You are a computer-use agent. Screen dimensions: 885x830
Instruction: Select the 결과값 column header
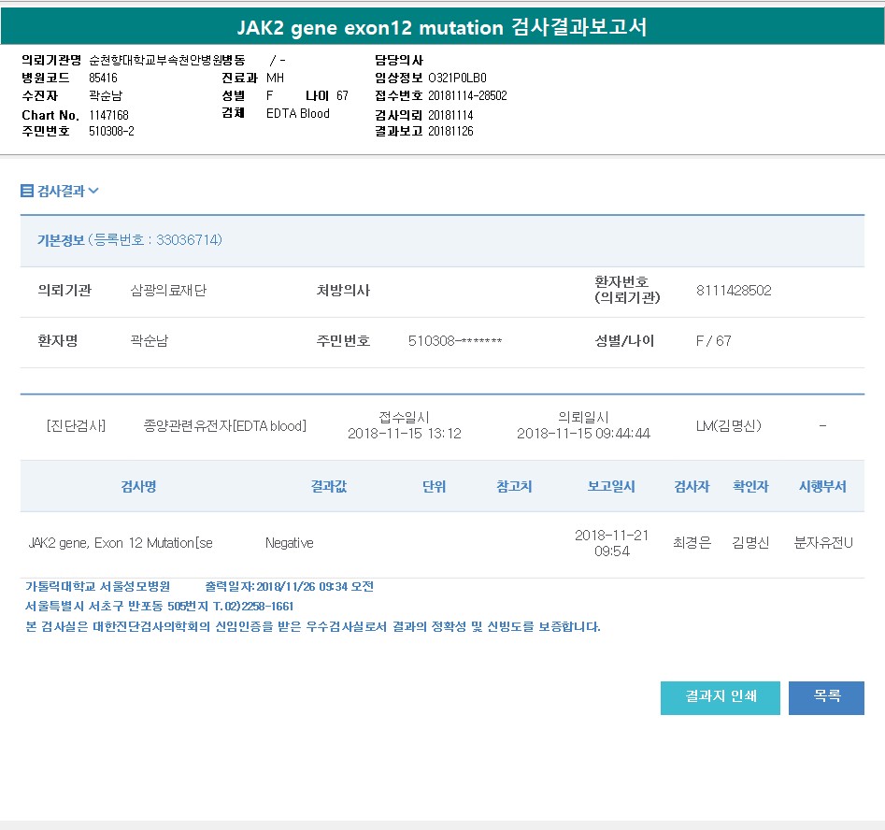point(328,487)
